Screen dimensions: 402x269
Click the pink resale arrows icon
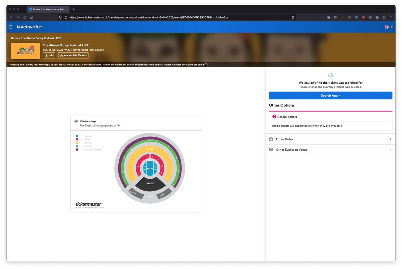click(x=274, y=117)
